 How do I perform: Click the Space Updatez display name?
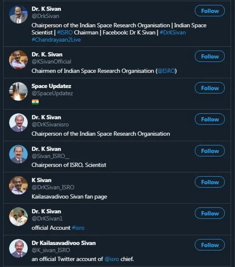[x=51, y=86]
